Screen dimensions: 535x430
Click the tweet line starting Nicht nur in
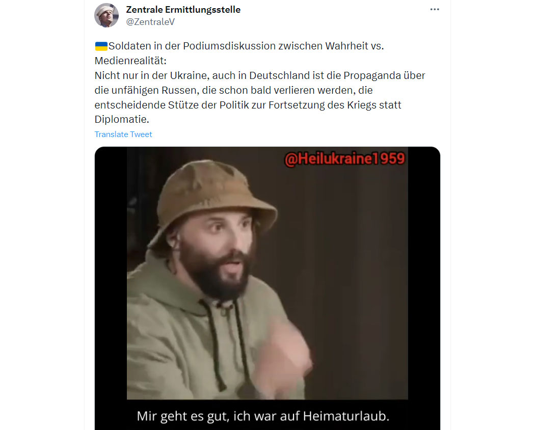(260, 75)
